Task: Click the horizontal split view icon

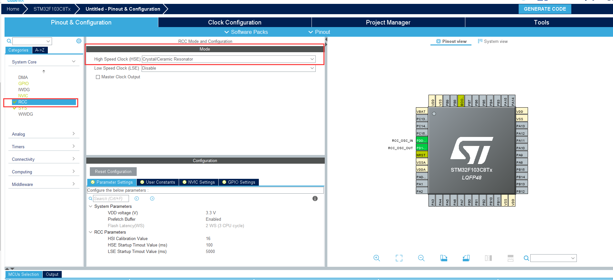Action: click(511, 258)
